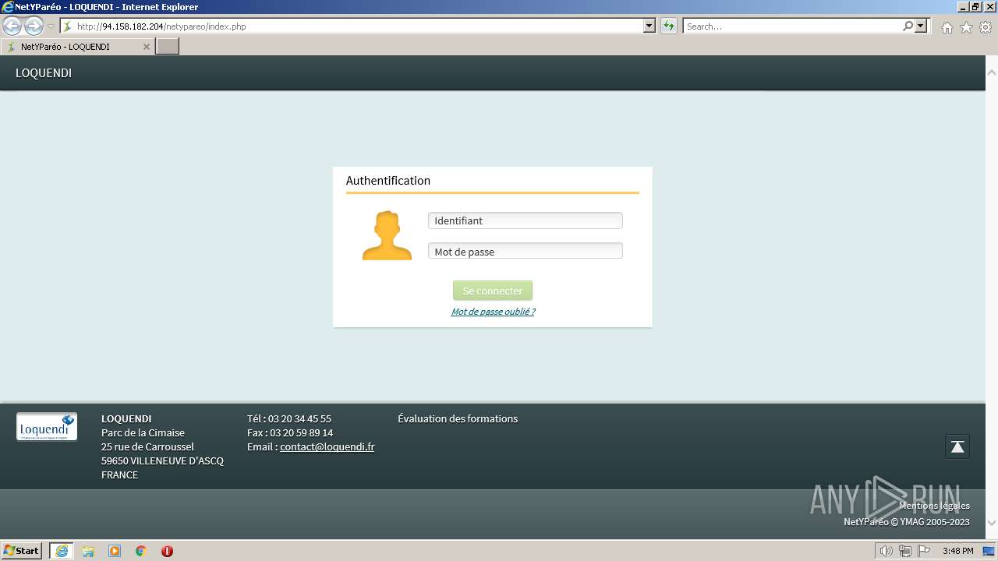
Task: Click the browser Forward arrow button
Action: click(x=34, y=26)
